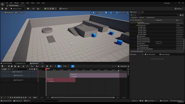Select the viewport translate (move) tool

pyautogui.click(x=94, y=13)
